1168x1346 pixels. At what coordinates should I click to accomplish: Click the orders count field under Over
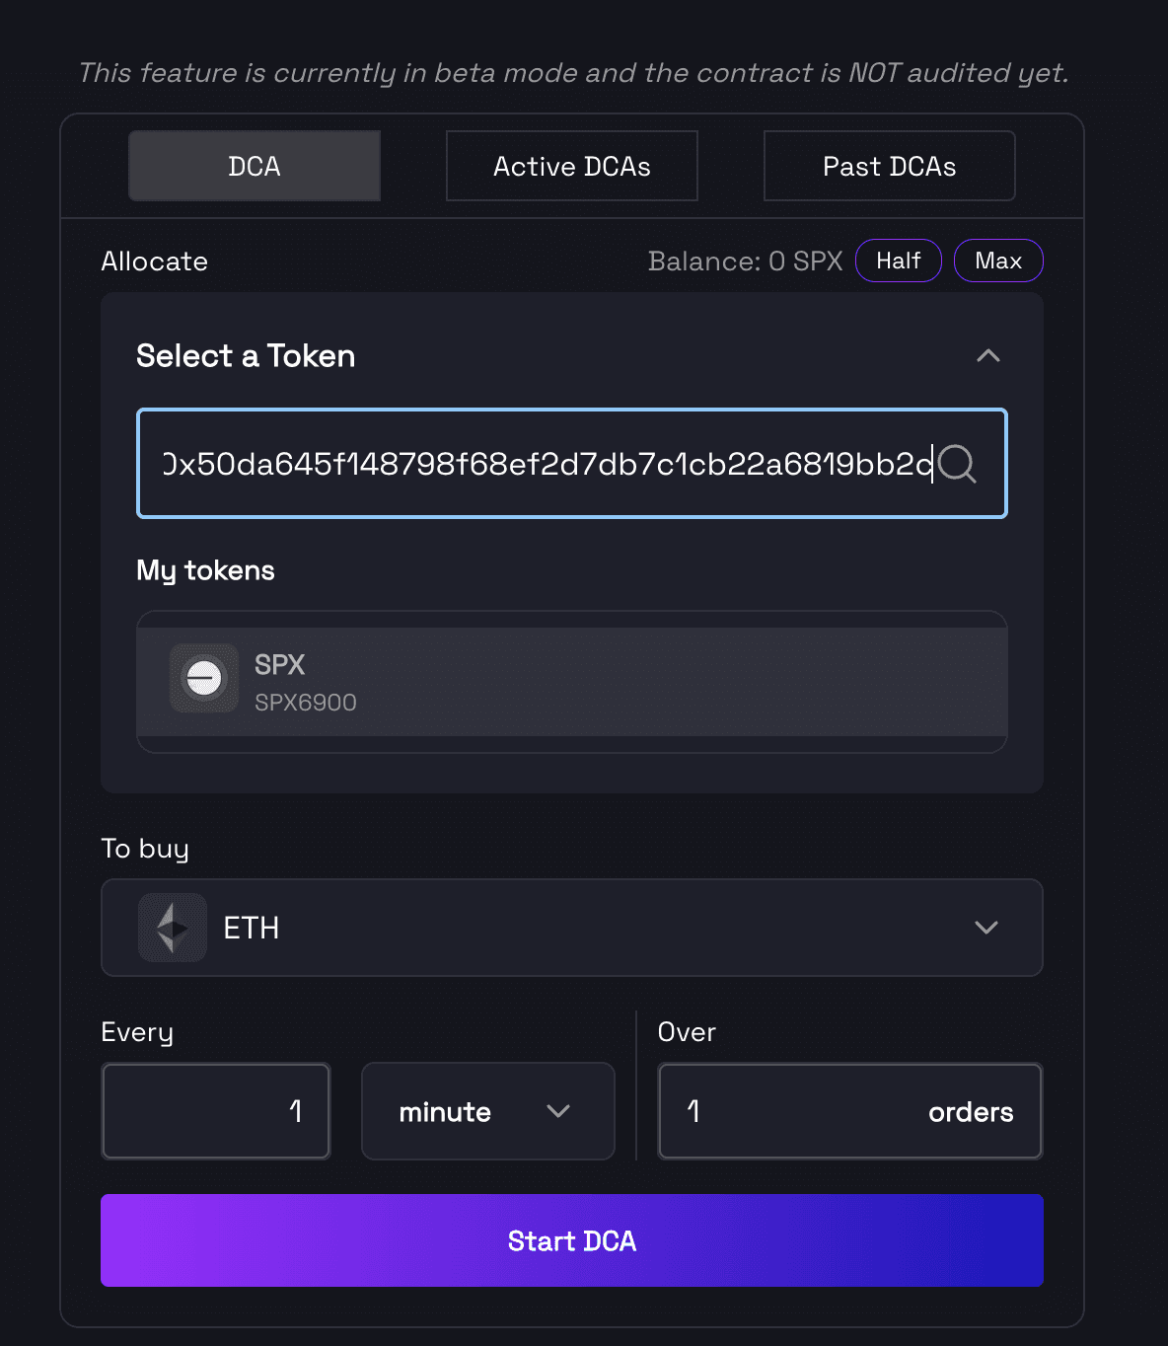[x=849, y=1111]
